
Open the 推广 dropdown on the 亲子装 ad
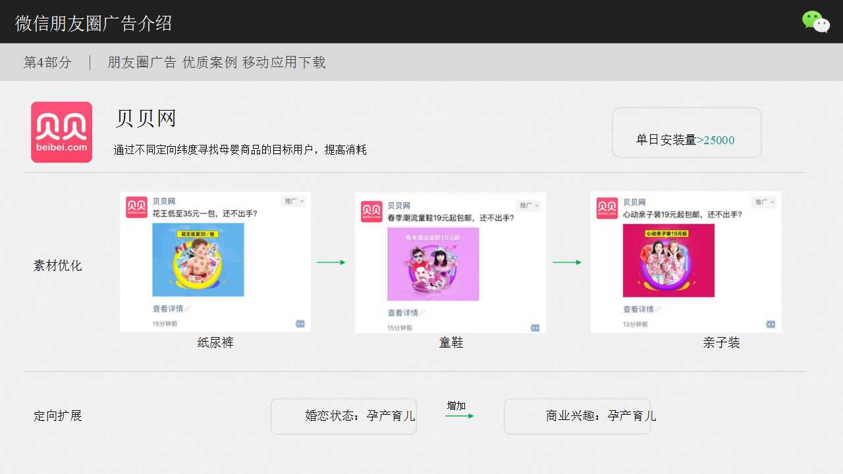click(764, 202)
